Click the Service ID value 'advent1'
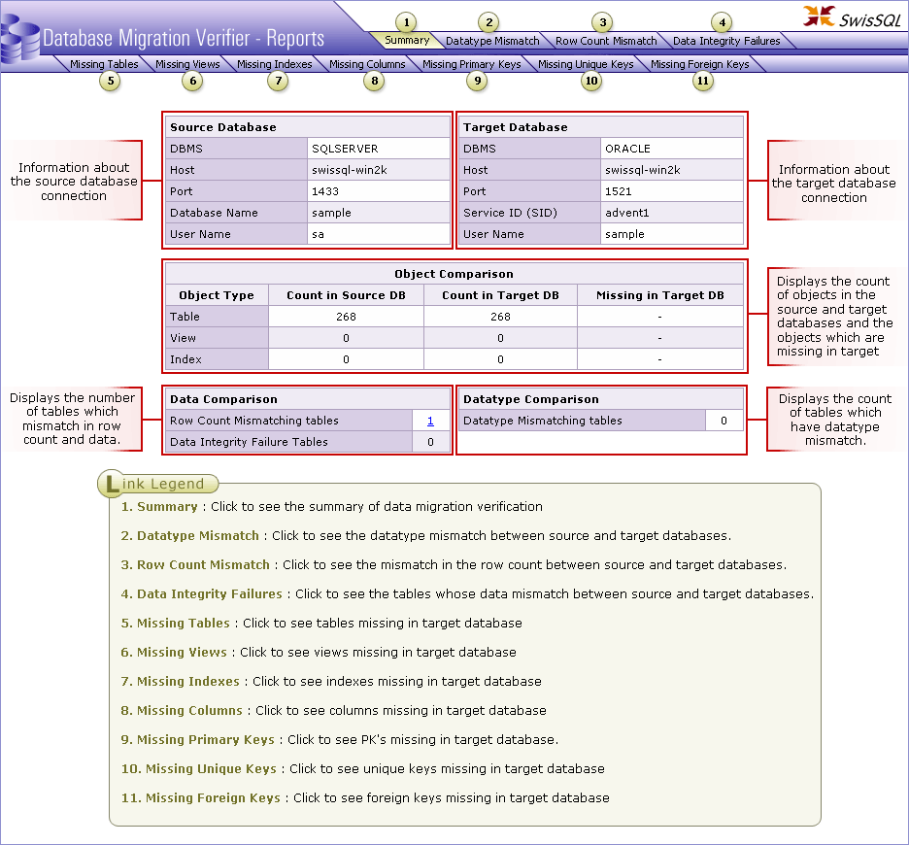This screenshot has height=845, width=909. 626,213
